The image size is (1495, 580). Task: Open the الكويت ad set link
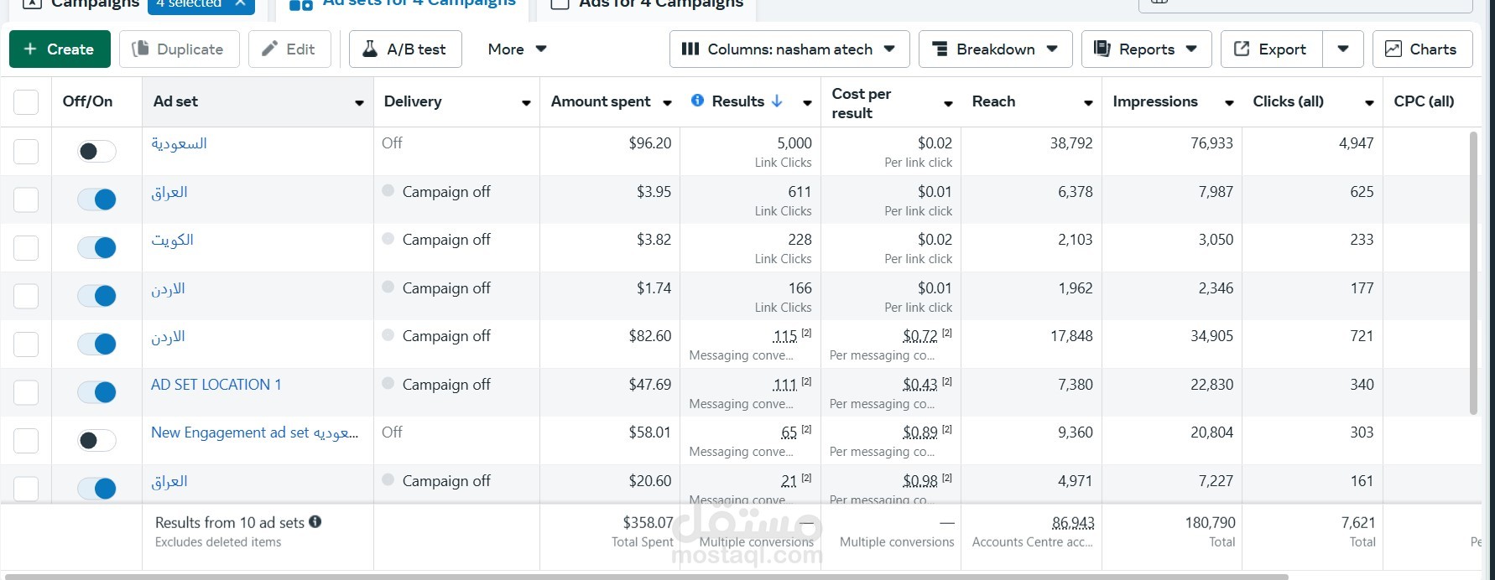172,241
